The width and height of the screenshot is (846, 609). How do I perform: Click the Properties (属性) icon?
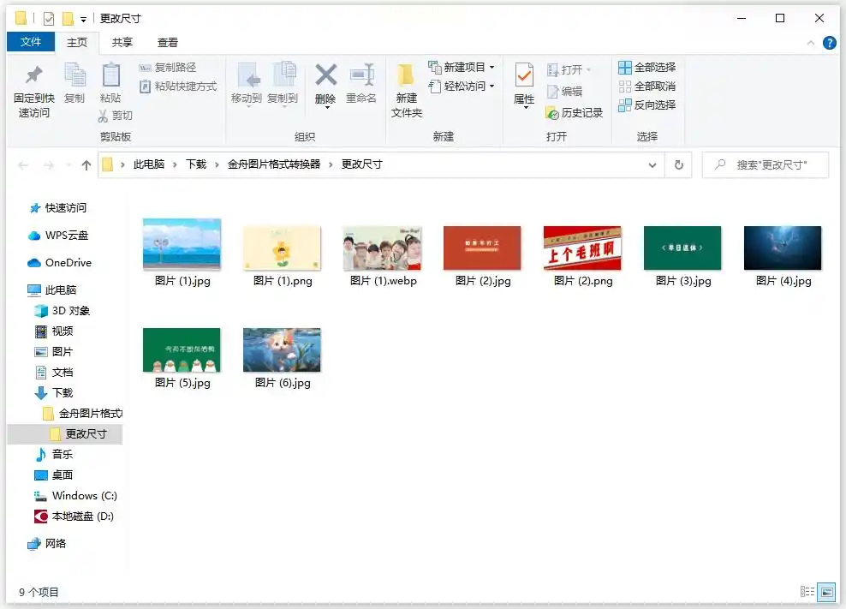(x=524, y=75)
